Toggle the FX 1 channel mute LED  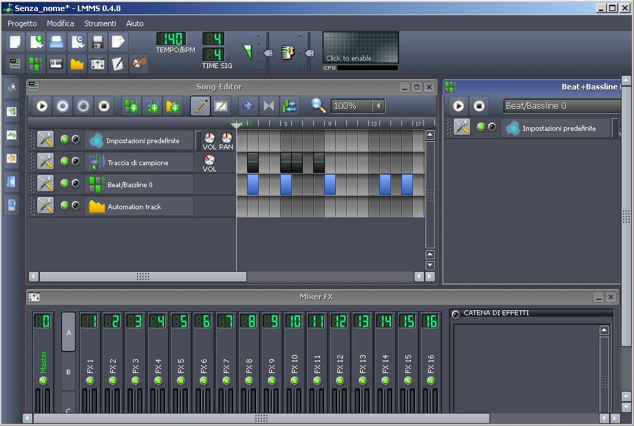(x=90, y=381)
